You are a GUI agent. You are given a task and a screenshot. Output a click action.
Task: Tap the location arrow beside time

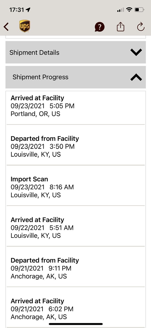point(28,10)
